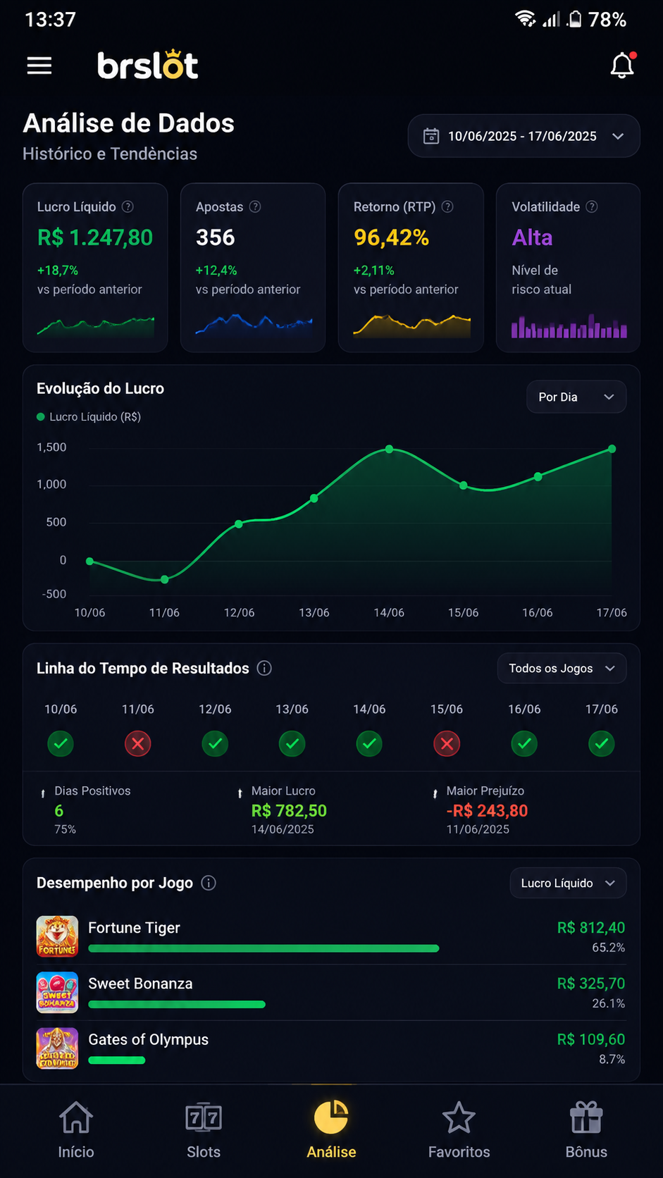The height and width of the screenshot is (1178, 663).
Task: Show info for Linha do Tempo de Resultados
Action: coord(264,668)
